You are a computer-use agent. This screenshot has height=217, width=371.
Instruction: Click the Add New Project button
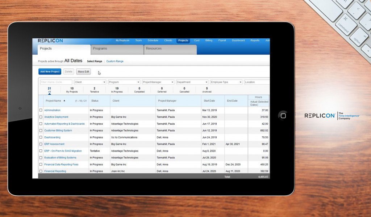pos(50,72)
